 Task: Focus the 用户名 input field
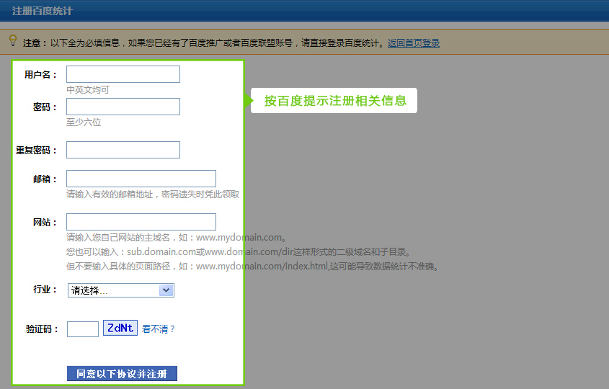123,74
